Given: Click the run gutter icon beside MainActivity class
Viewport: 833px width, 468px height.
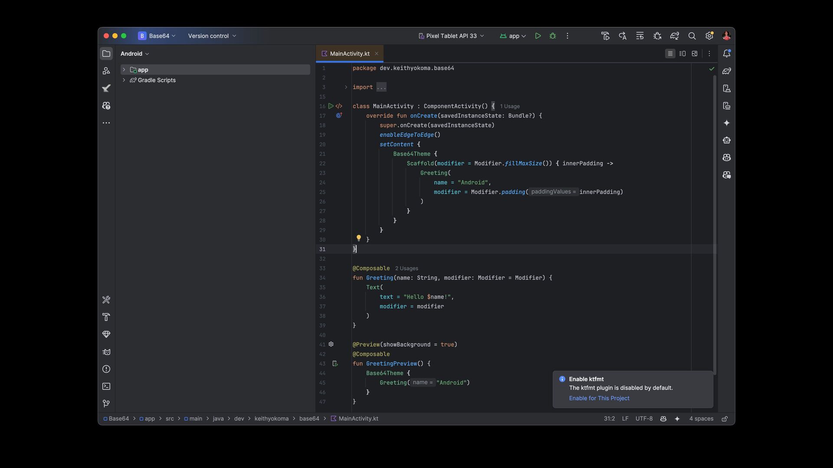Looking at the screenshot, I should click(x=331, y=106).
